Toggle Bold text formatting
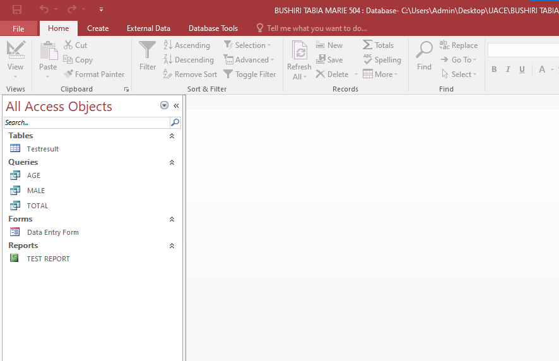Viewport: 559px width, 361px height. tap(494, 70)
